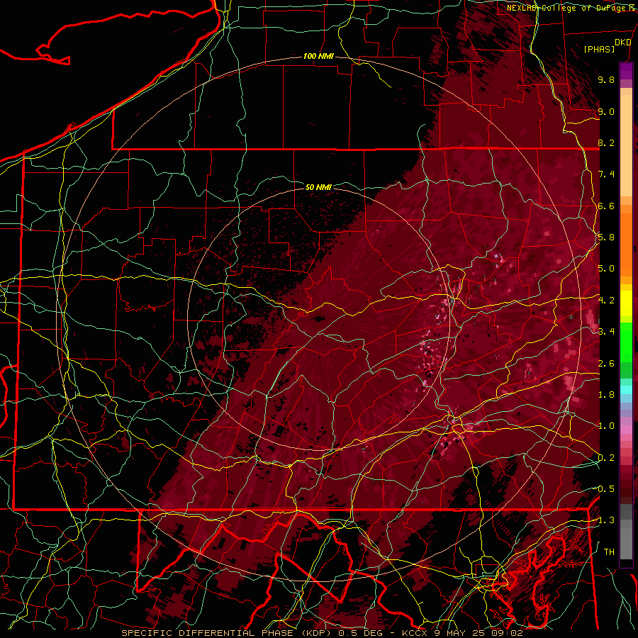Select the 1.8 legend value
Viewport: 638px width, 638px height.
point(606,395)
